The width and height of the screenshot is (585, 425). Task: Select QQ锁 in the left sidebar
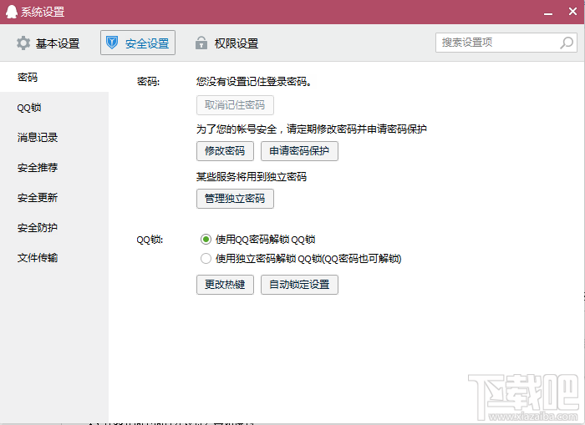pos(54,108)
